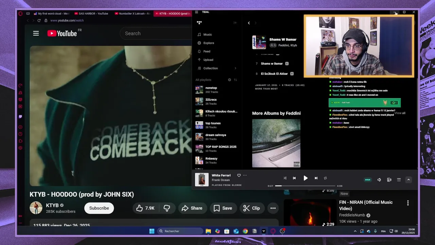Share the HOODOO video

pos(192,208)
